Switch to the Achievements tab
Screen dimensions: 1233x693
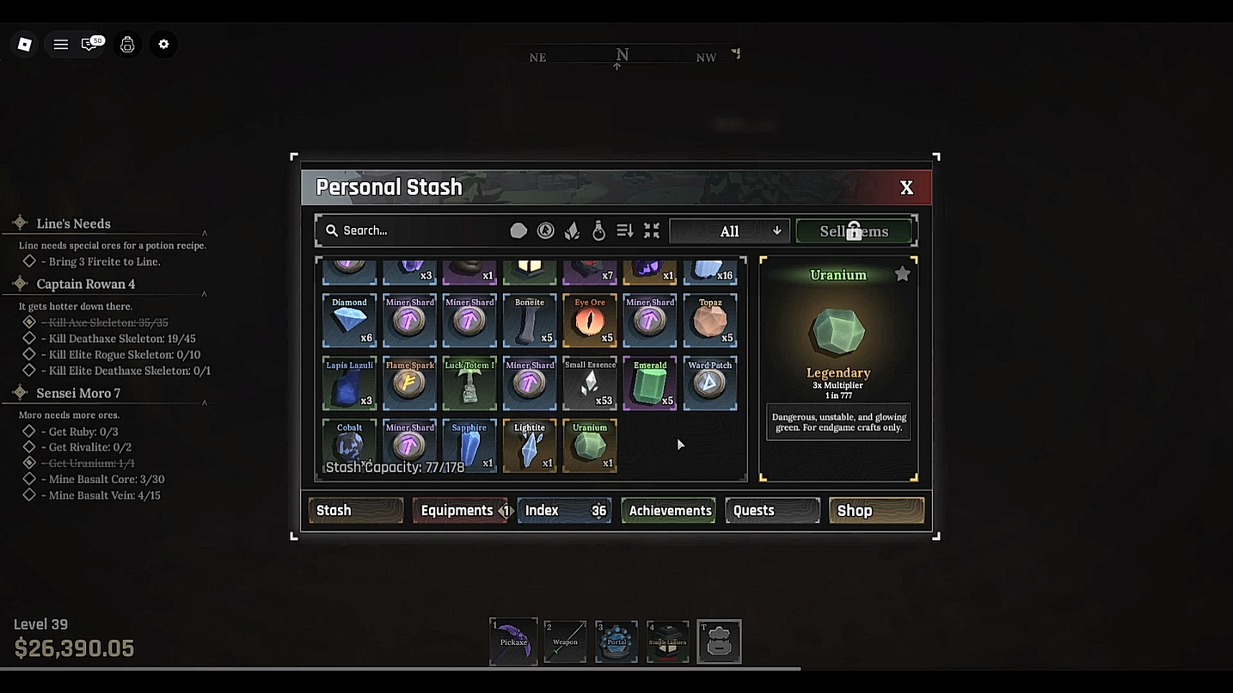[669, 510]
